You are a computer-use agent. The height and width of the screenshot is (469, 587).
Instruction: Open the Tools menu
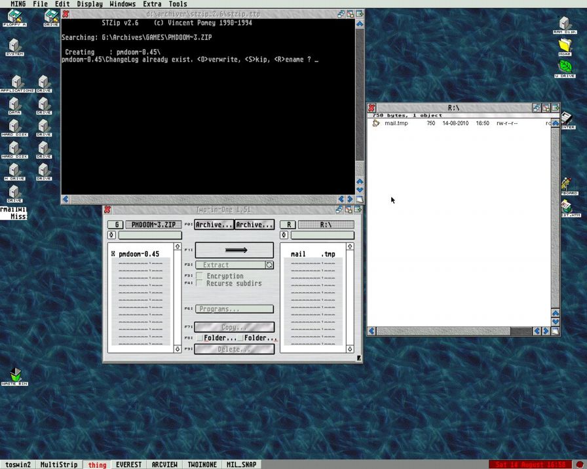pyautogui.click(x=178, y=4)
